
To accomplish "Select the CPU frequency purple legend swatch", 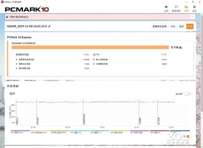I will [20, 131].
